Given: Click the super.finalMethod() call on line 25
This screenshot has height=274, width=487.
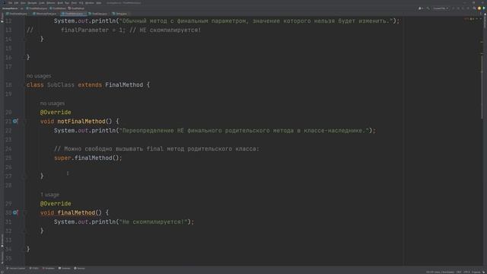Looking at the screenshot, I should coord(88,158).
